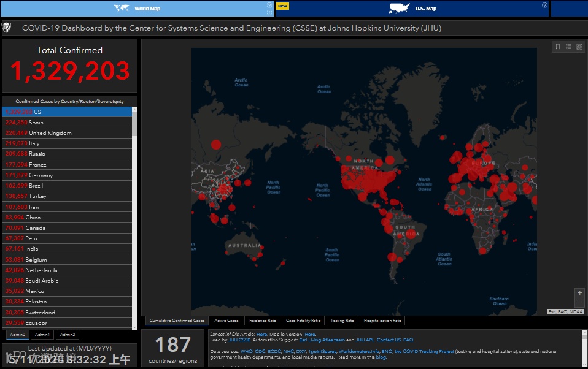588x369 pixels.
Task: Select Saudi Arabia in the list
Action: (x=67, y=281)
